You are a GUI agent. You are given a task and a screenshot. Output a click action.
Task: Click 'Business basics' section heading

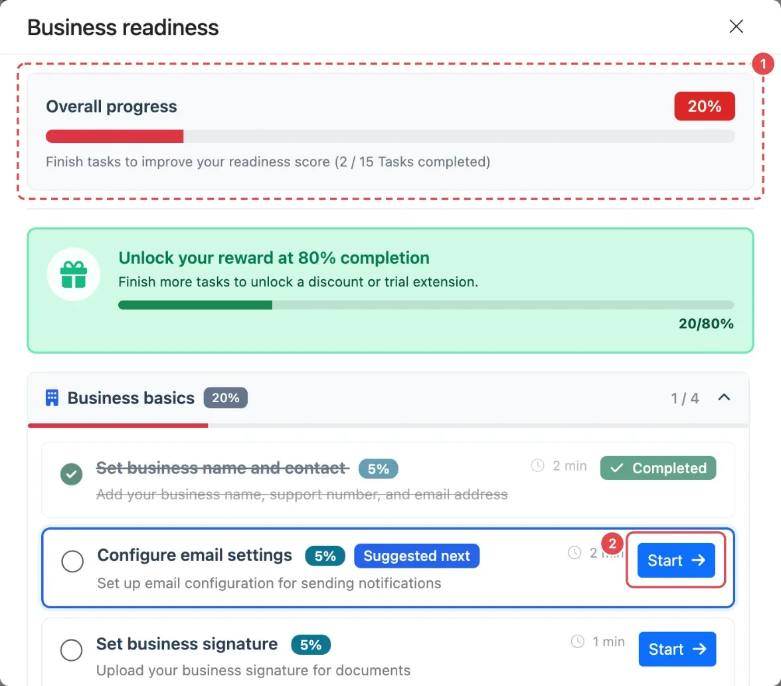click(131, 398)
